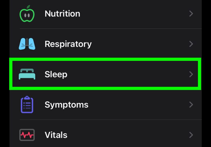Tap the purple clipboard Symptoms icon
This screenshot has width=211, height=147.
(27, 105)
